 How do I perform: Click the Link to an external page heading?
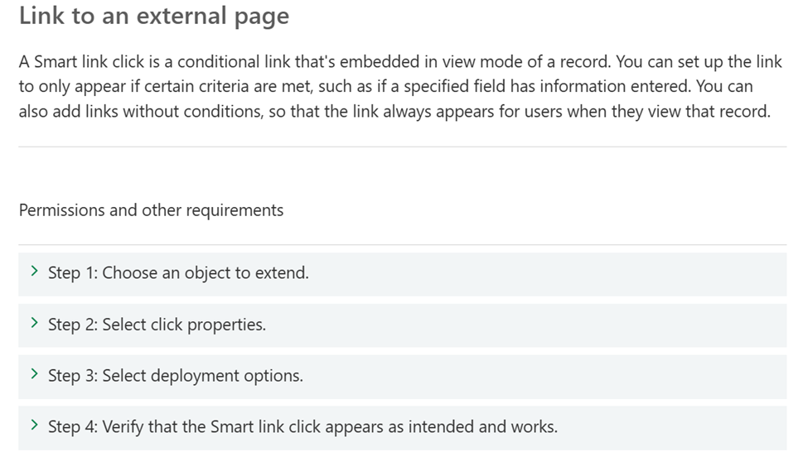coord(154,16)
